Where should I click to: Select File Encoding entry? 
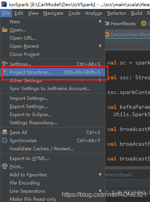click(52, 183)
